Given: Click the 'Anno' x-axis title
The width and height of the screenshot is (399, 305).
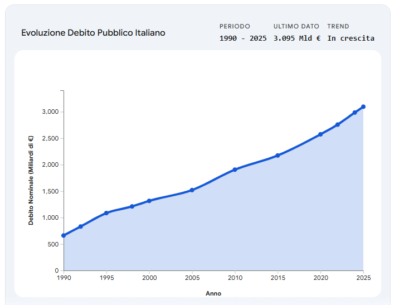Looking at the screenshot, I should (213, 293).
